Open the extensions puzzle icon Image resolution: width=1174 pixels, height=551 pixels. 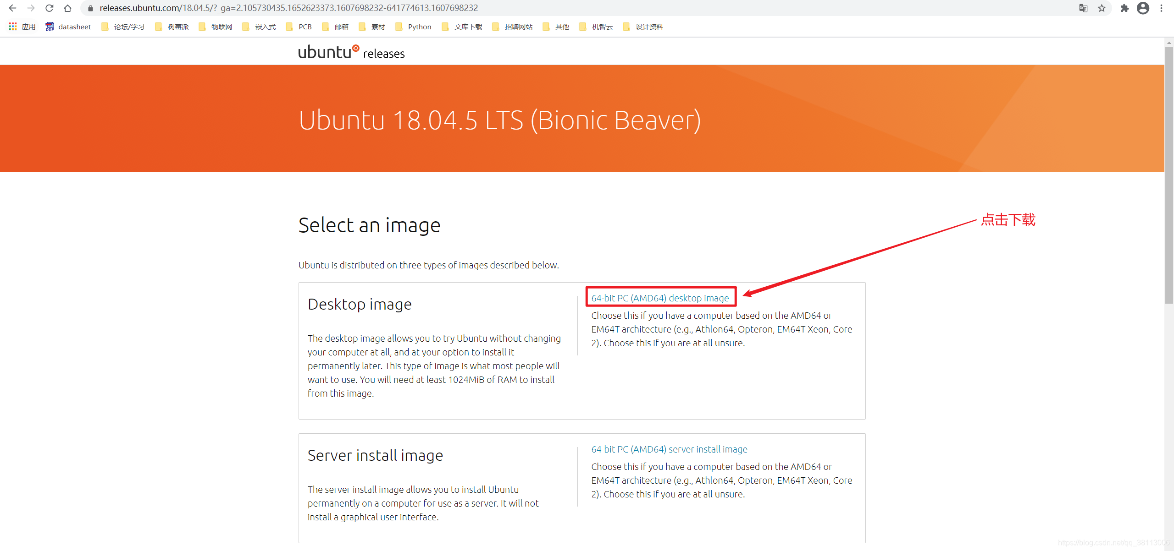[1124, 8]
